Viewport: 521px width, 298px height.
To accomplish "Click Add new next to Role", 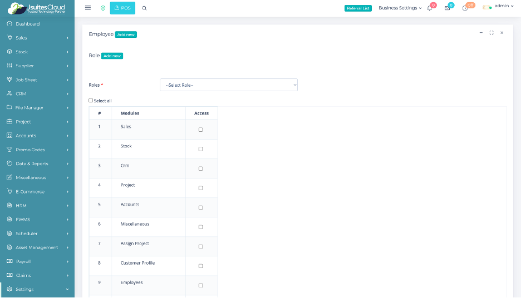I will [112, 56].
